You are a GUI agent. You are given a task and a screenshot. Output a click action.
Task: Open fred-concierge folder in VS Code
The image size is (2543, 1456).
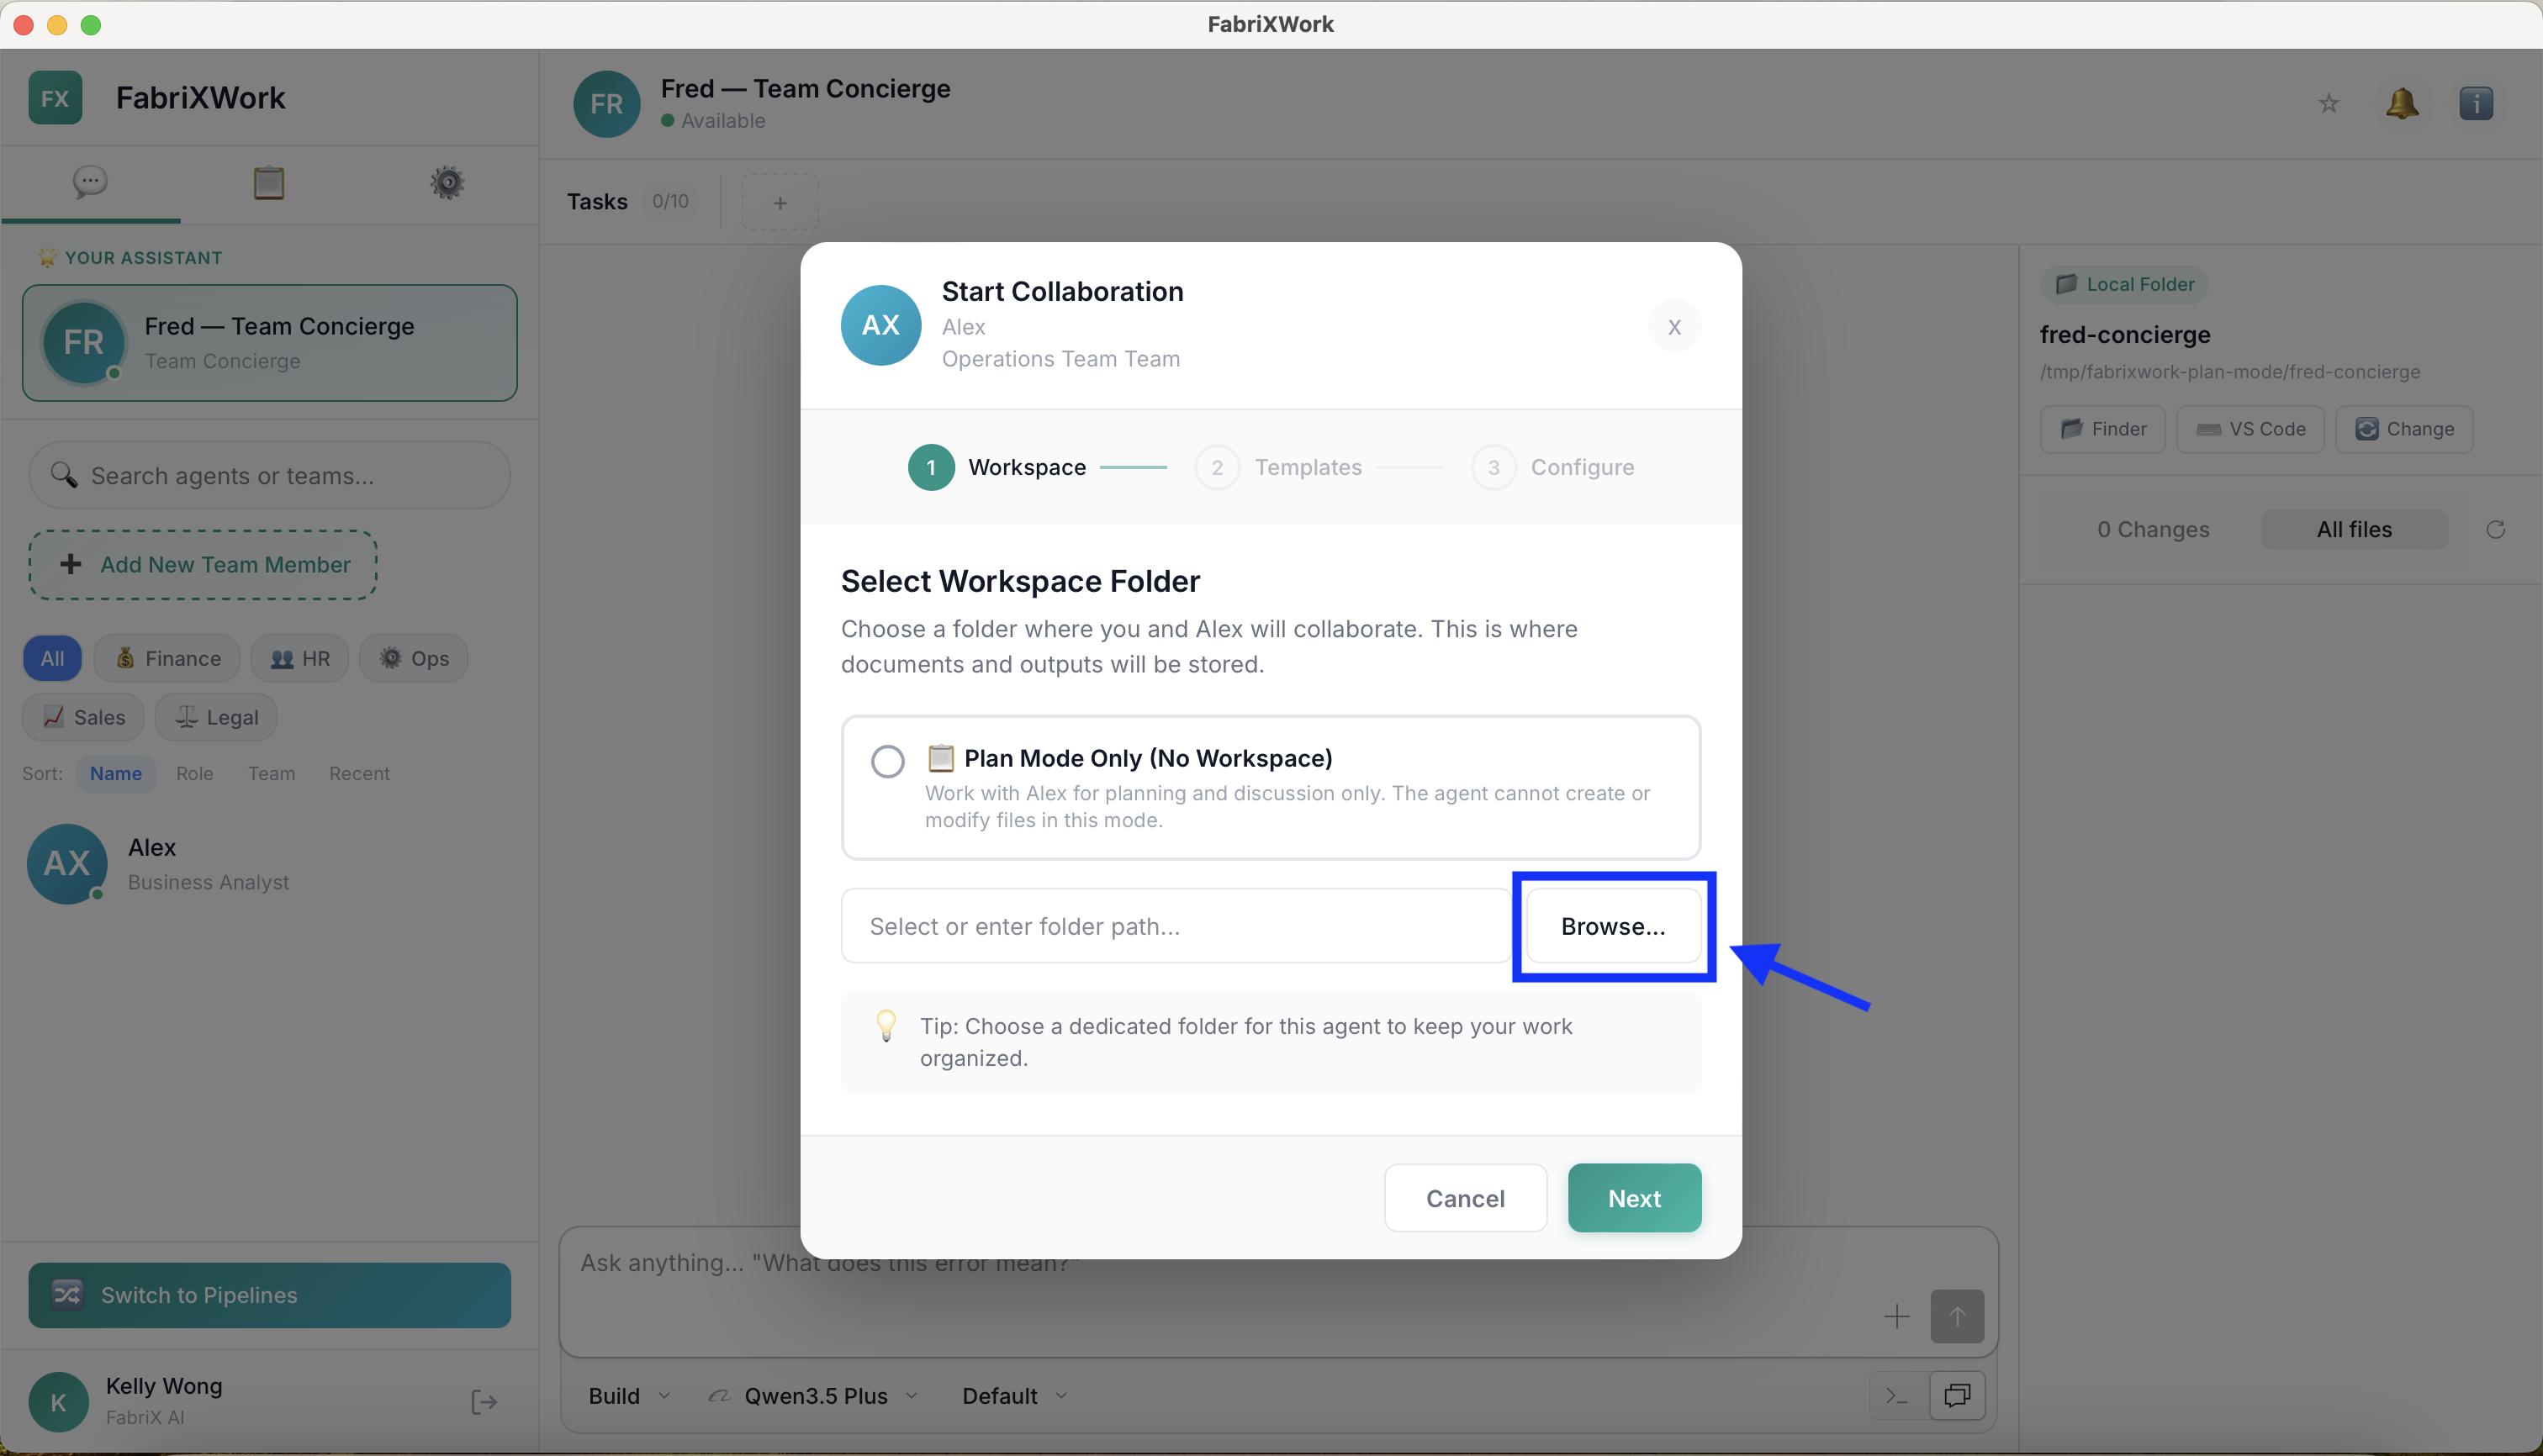click(x=2249, y=429)
